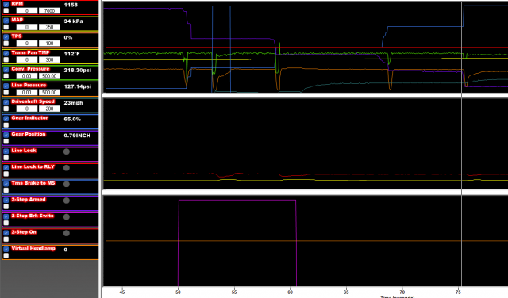
Task: Click the MAP maximum field showing 350
Action: click(49, 27)
